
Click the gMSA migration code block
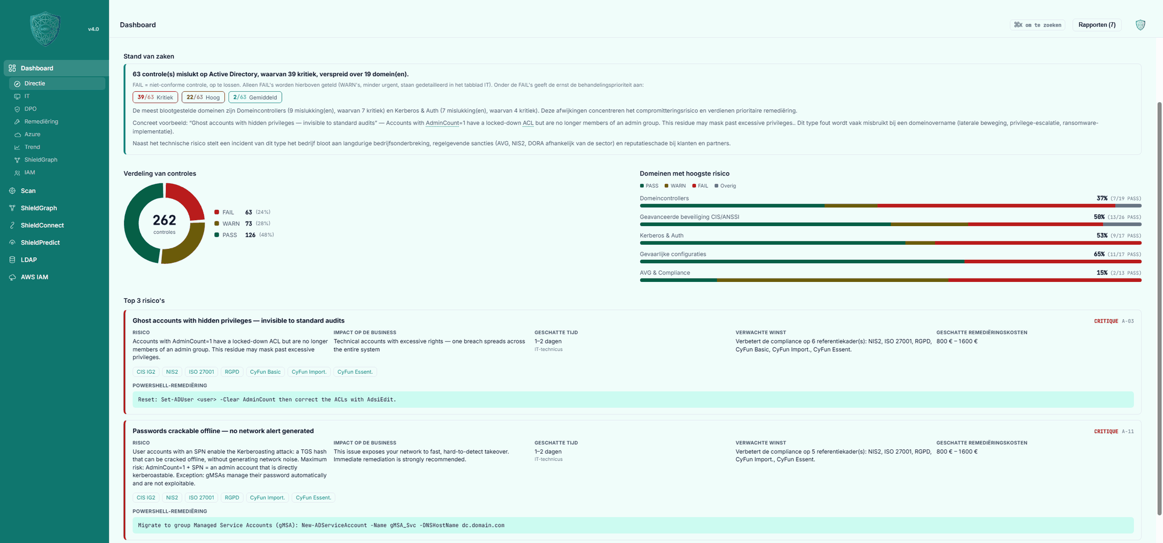633,526
